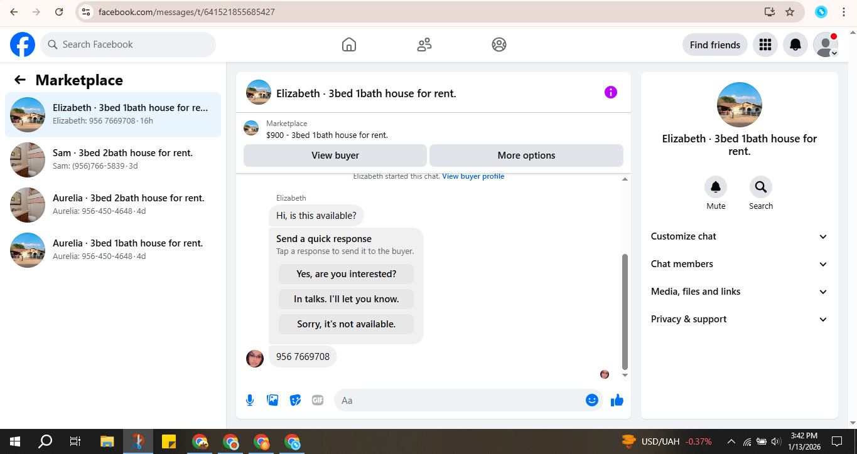Image resolution: width=857 pixels, height=454 pixels.
Task: View site information icon in address bar
Action: pos(87,12)
